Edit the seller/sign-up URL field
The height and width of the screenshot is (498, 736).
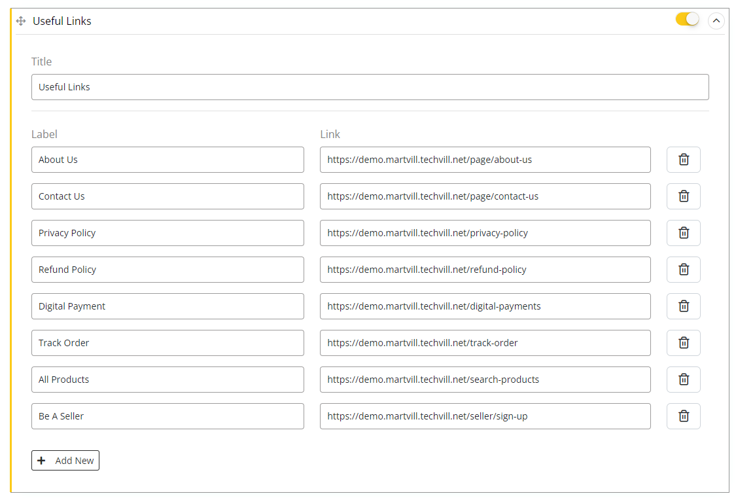point(485,416)
